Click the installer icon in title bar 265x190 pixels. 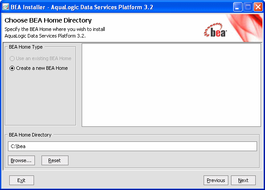click(6, 7)
